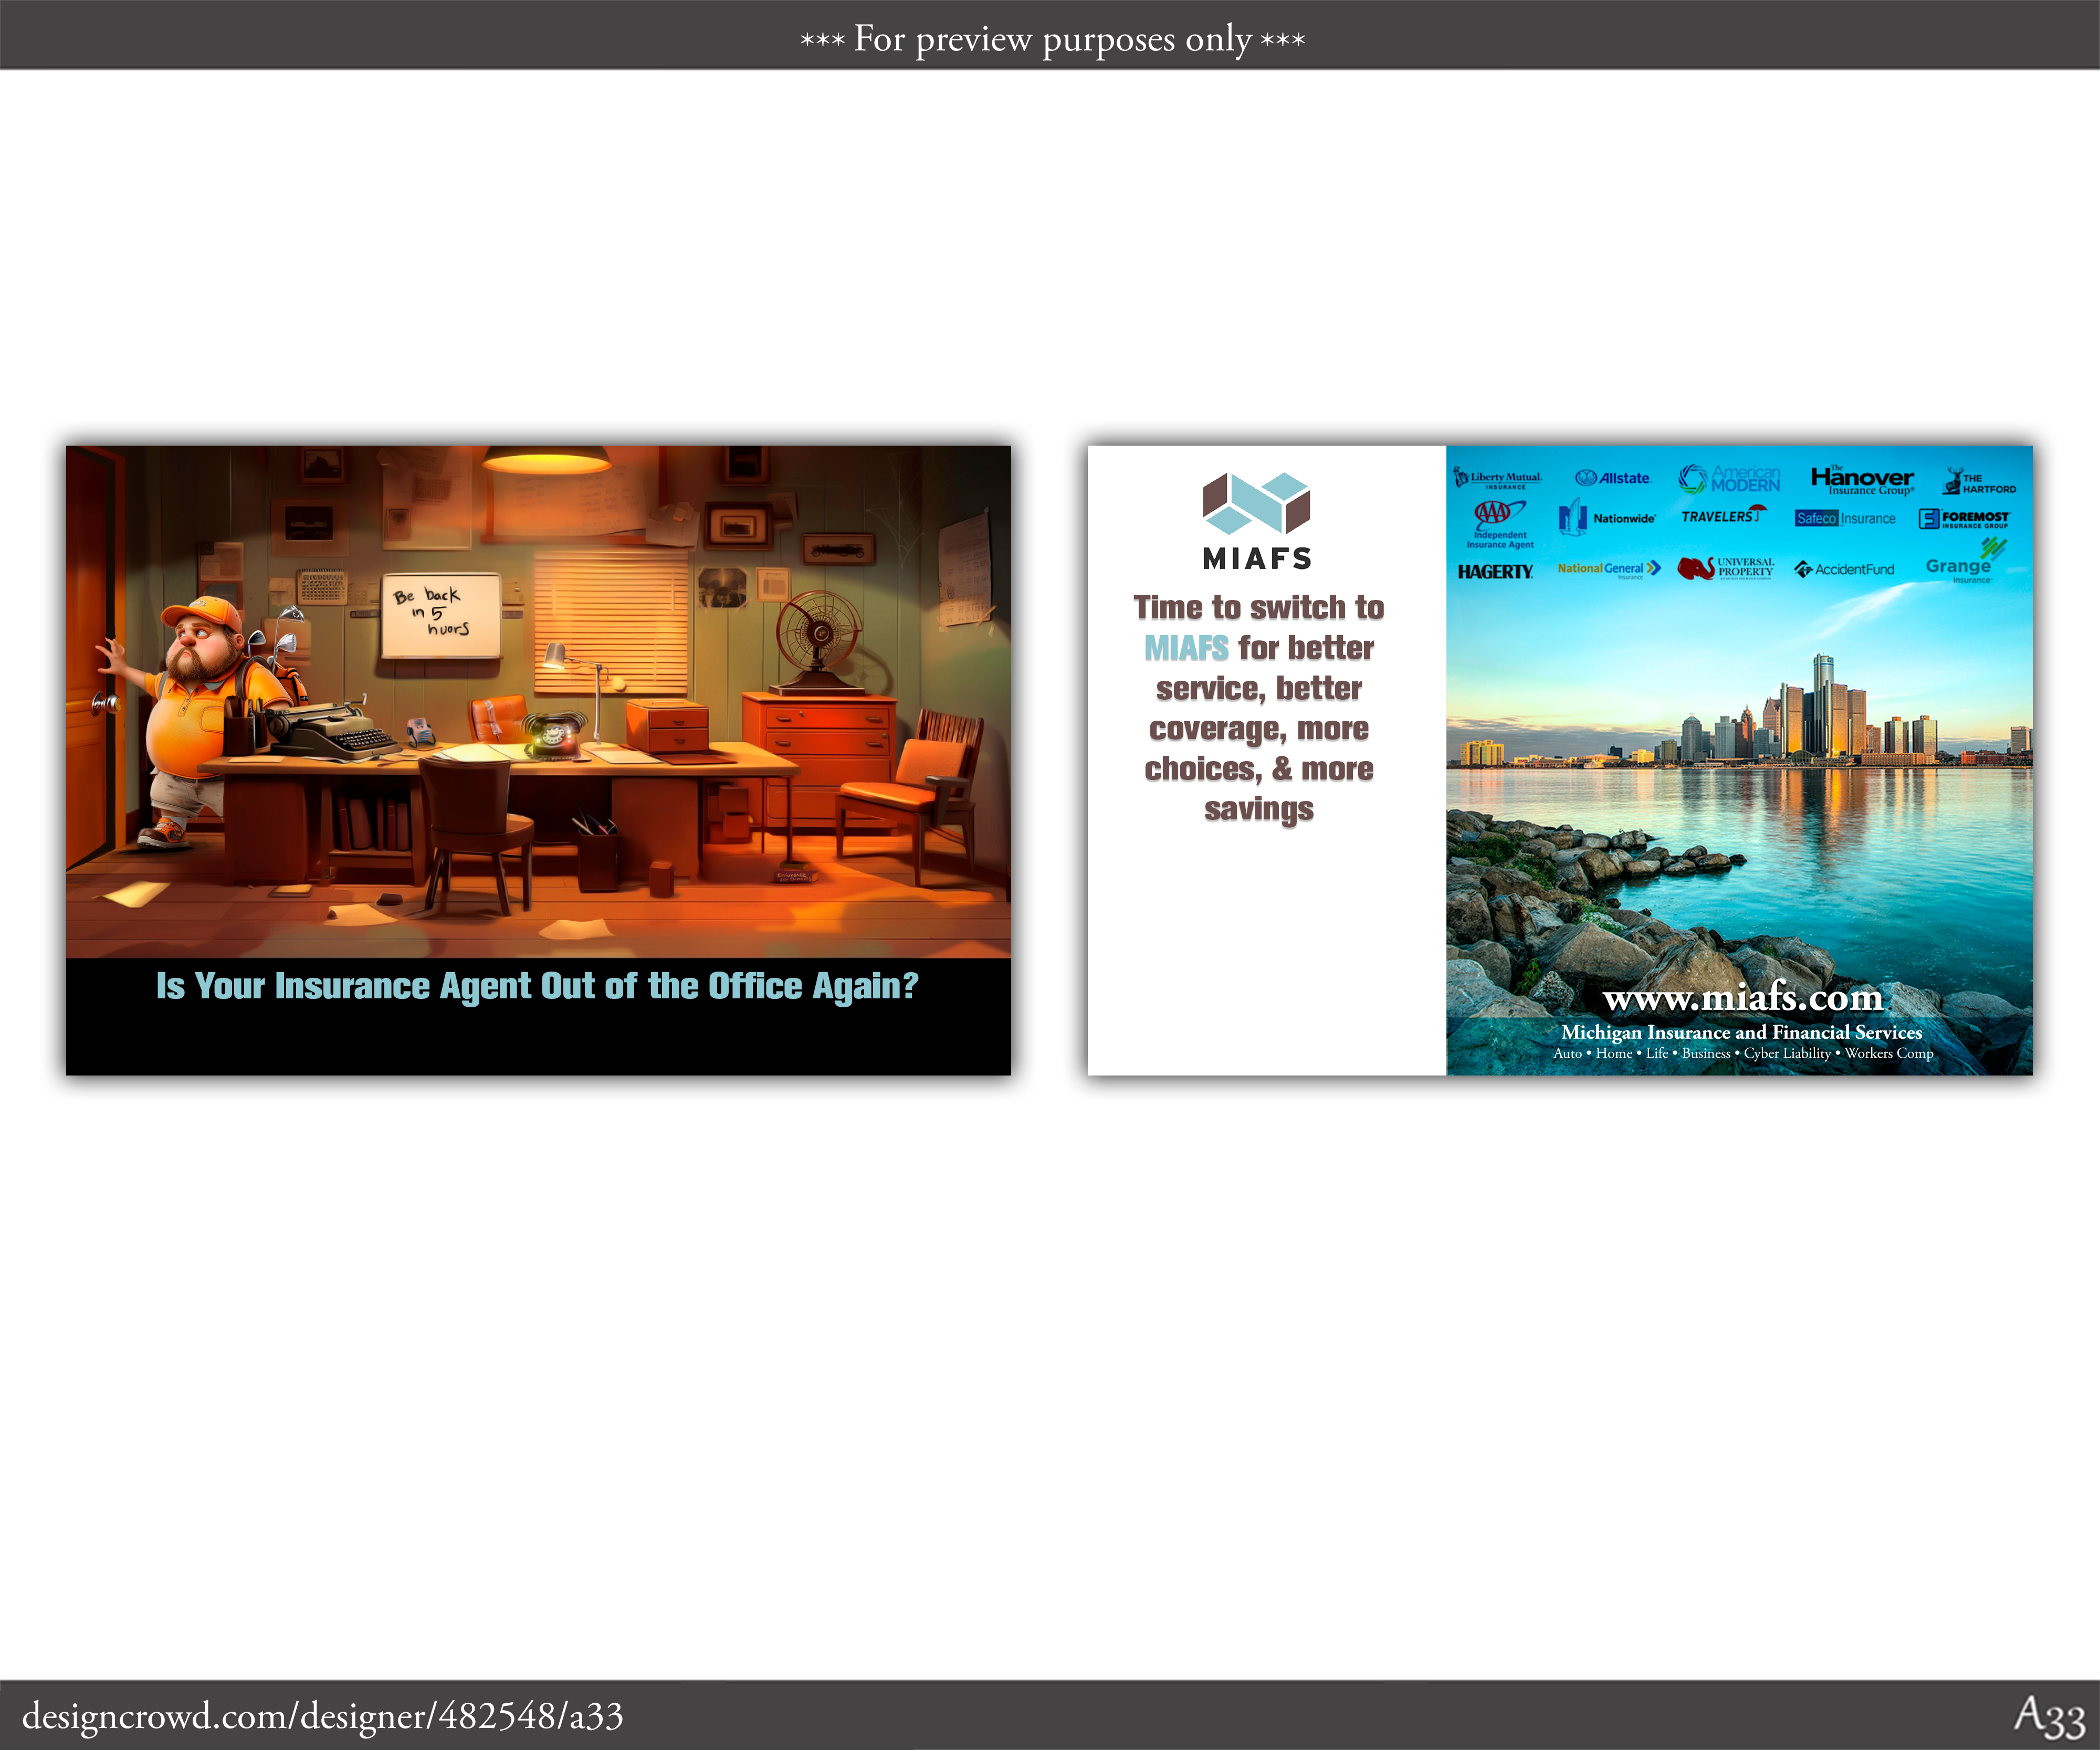Click the Foremost Insurance Group logo
This screenshot has width=2100, height=1750.
(1964, 518)
